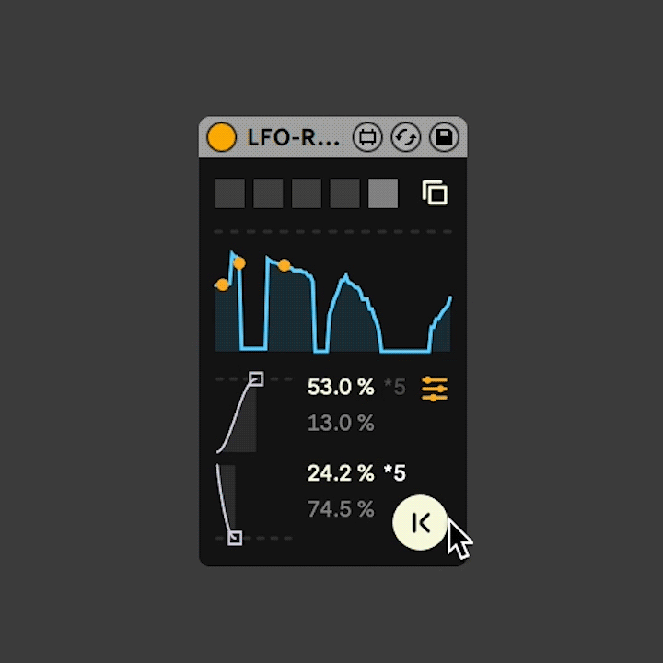Select the highlighted fifth pattern slot
663x663 pixels.
383,193
